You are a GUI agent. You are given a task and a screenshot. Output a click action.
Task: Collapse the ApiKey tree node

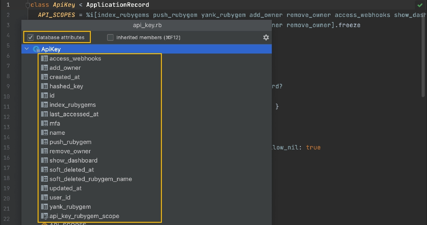click(27, 49)
